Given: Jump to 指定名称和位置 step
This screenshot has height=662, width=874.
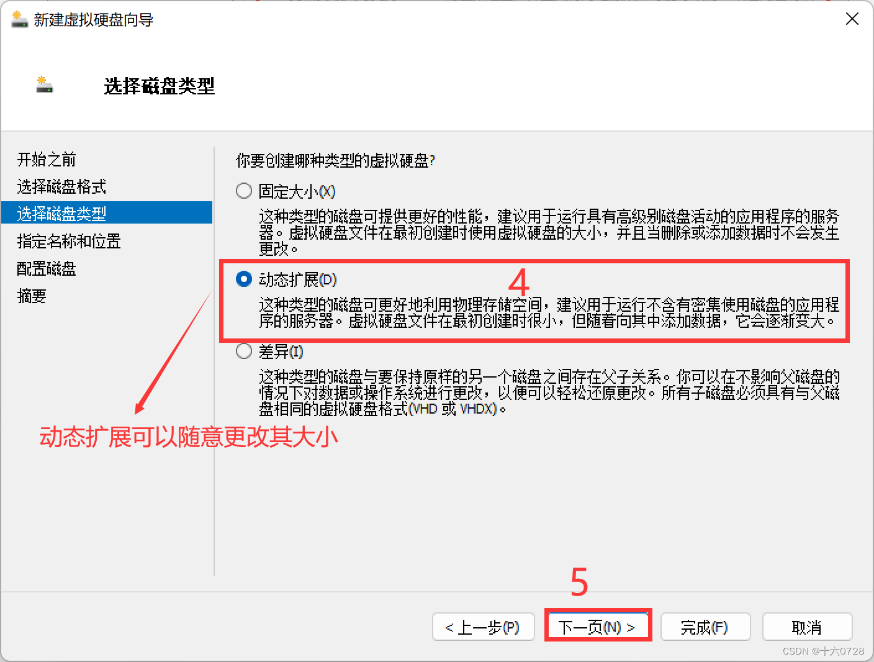Looking at the screenshot, I should (x=69, y=241).
